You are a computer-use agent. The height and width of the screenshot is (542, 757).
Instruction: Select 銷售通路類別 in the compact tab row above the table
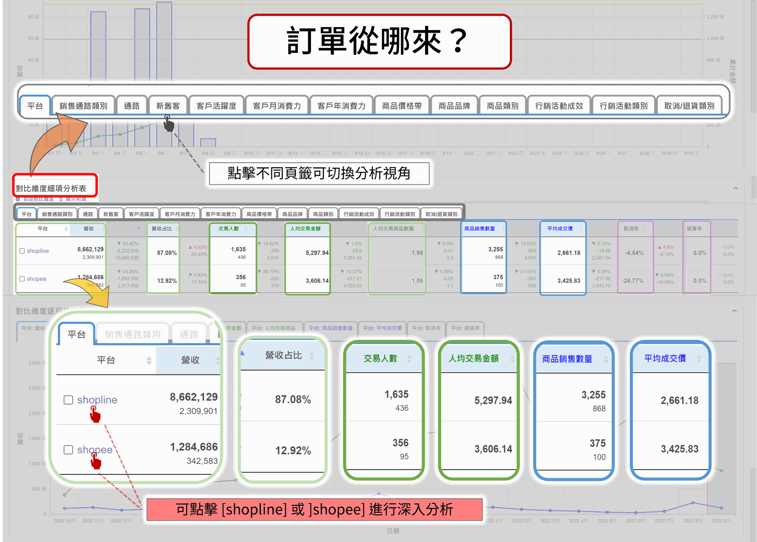(x=57, y=214)
